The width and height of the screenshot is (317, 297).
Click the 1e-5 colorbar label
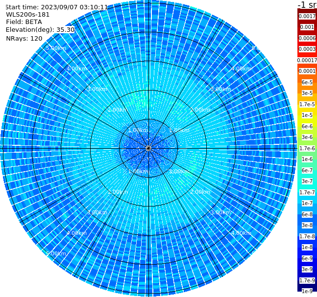pos(307,115)
